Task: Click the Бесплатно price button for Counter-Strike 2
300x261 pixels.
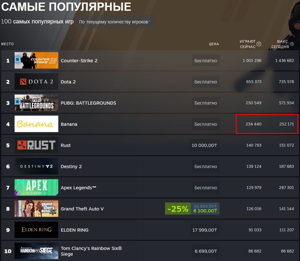Action: click(206, 60)
